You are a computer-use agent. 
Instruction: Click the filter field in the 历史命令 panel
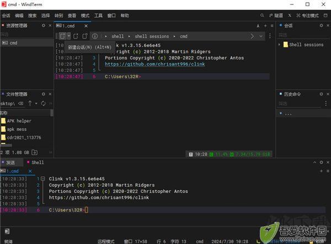300,104
